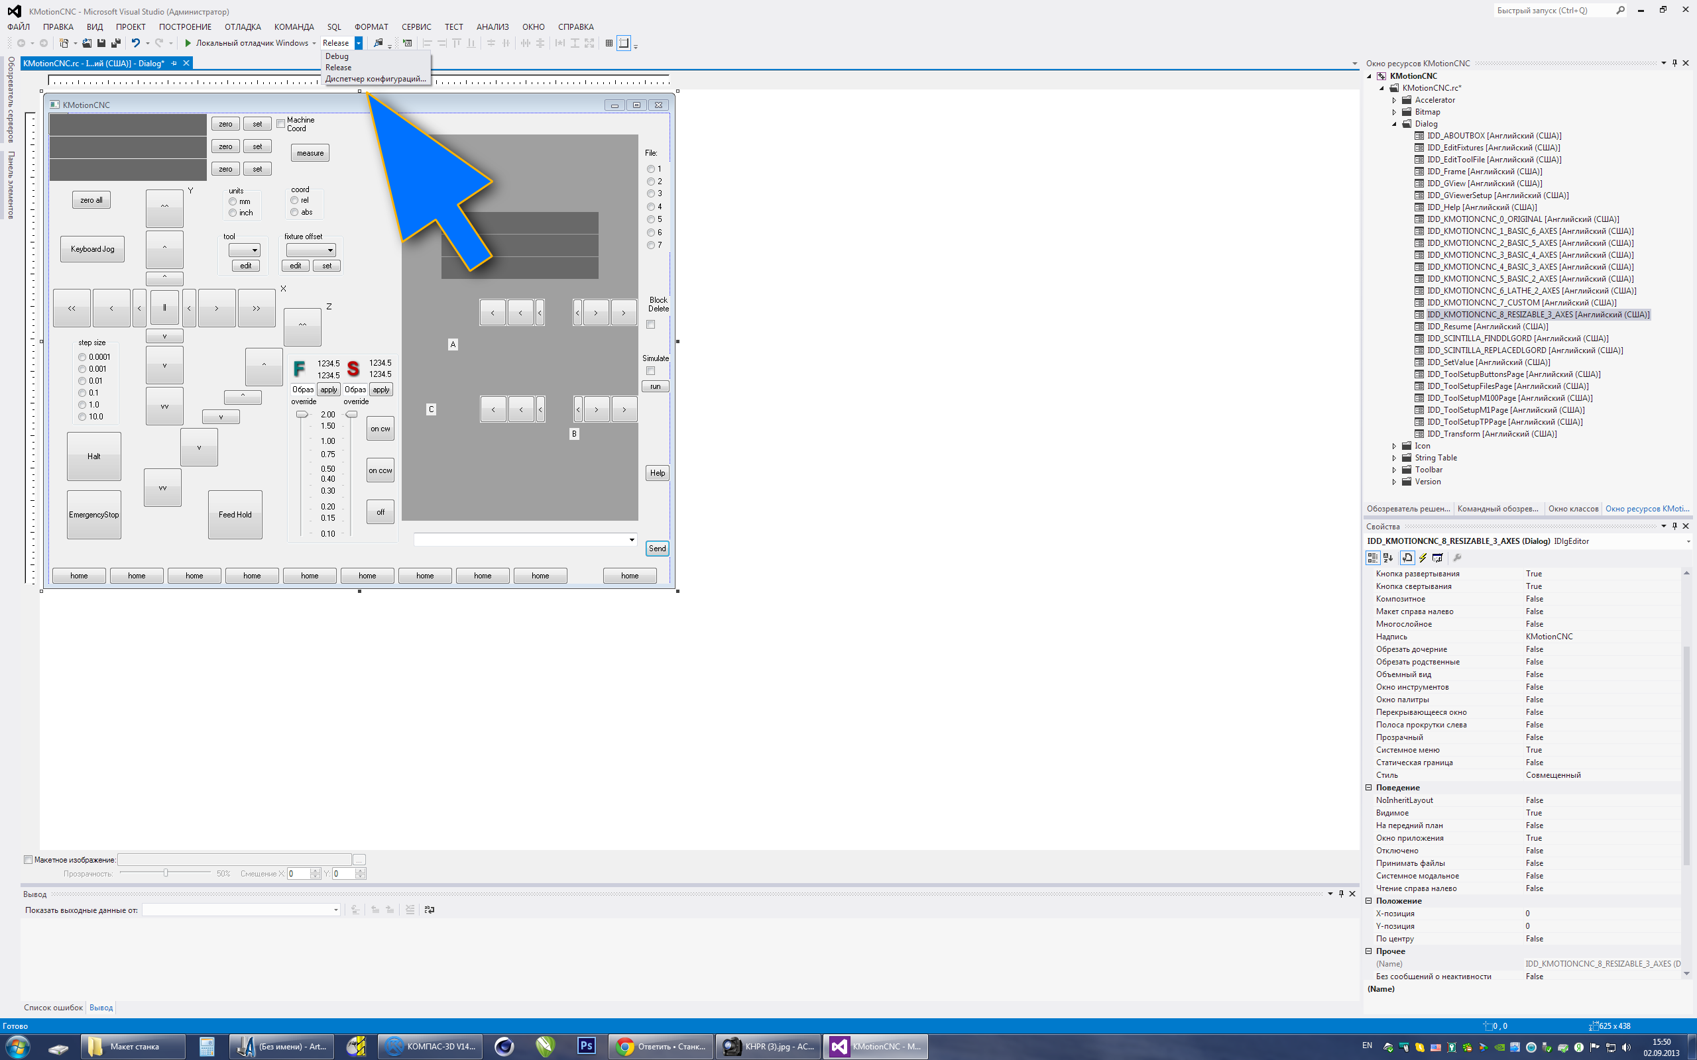Choose Debug from the configuration dropdown
1697x1060 pixels.
click(x=337, y=56)
